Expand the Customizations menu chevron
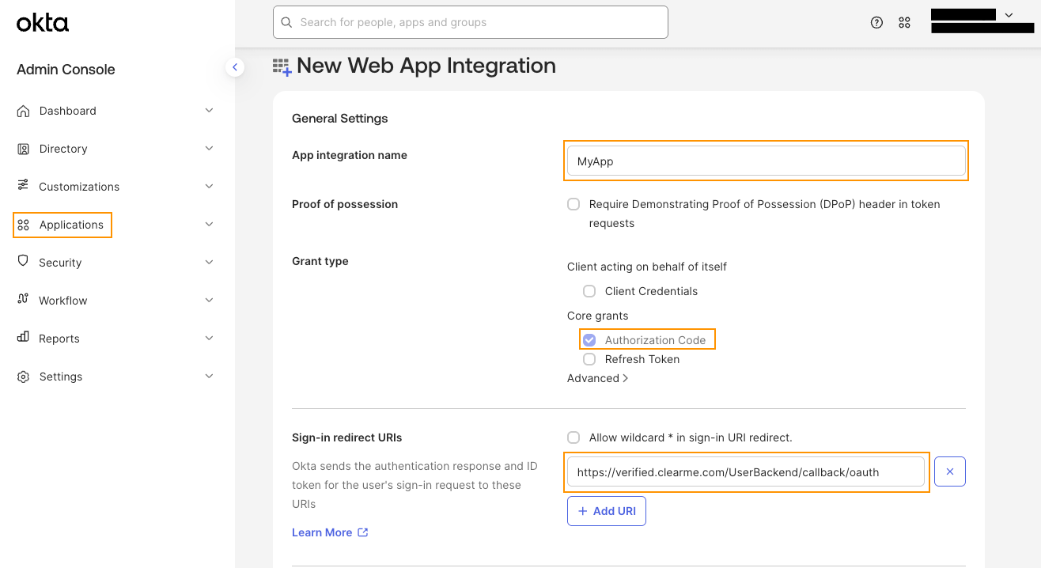Screen dimensions: 1041x568 (x=209, y=187)
